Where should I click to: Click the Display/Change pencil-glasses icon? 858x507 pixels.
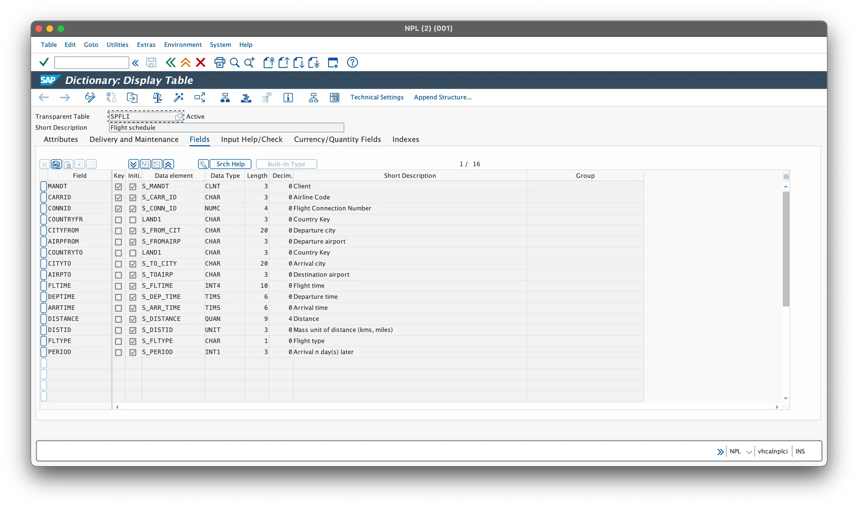[90, 98]
